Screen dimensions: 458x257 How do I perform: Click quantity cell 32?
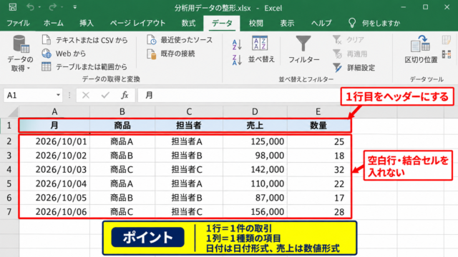(318, 169)
